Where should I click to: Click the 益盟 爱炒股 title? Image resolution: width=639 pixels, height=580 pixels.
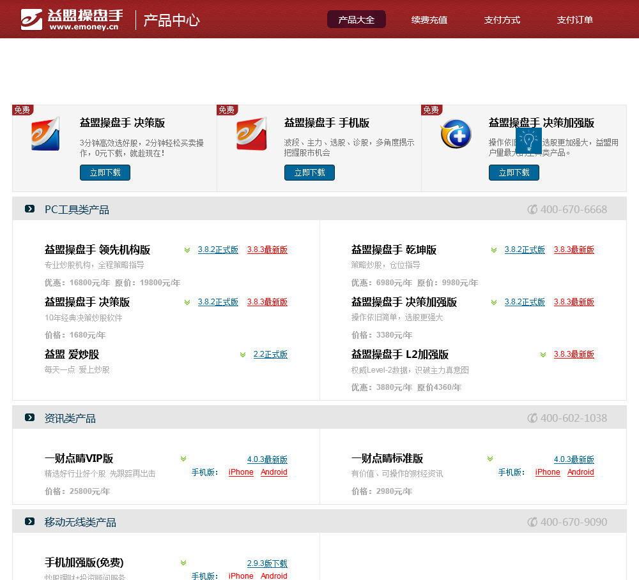[x=72, y=354]
